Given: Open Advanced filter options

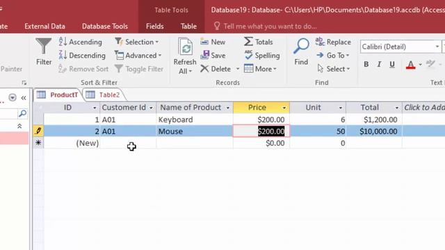Looking at the screenshot, I should (138, 56).
